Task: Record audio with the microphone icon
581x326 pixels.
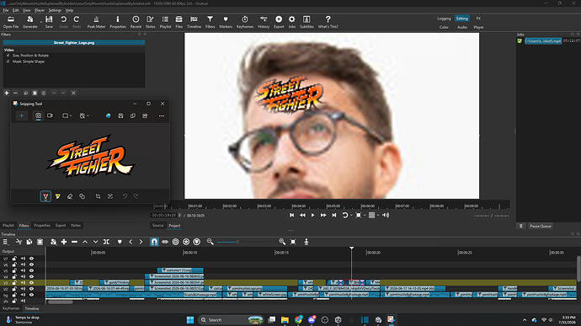Action: coord(306,242)
